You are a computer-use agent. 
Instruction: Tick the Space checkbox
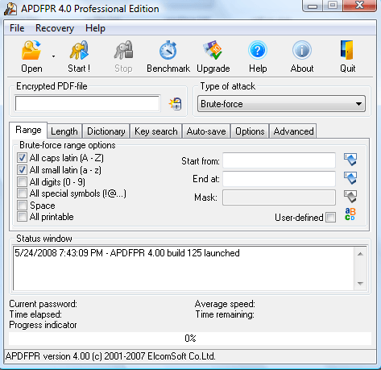[x=22, y=206]
